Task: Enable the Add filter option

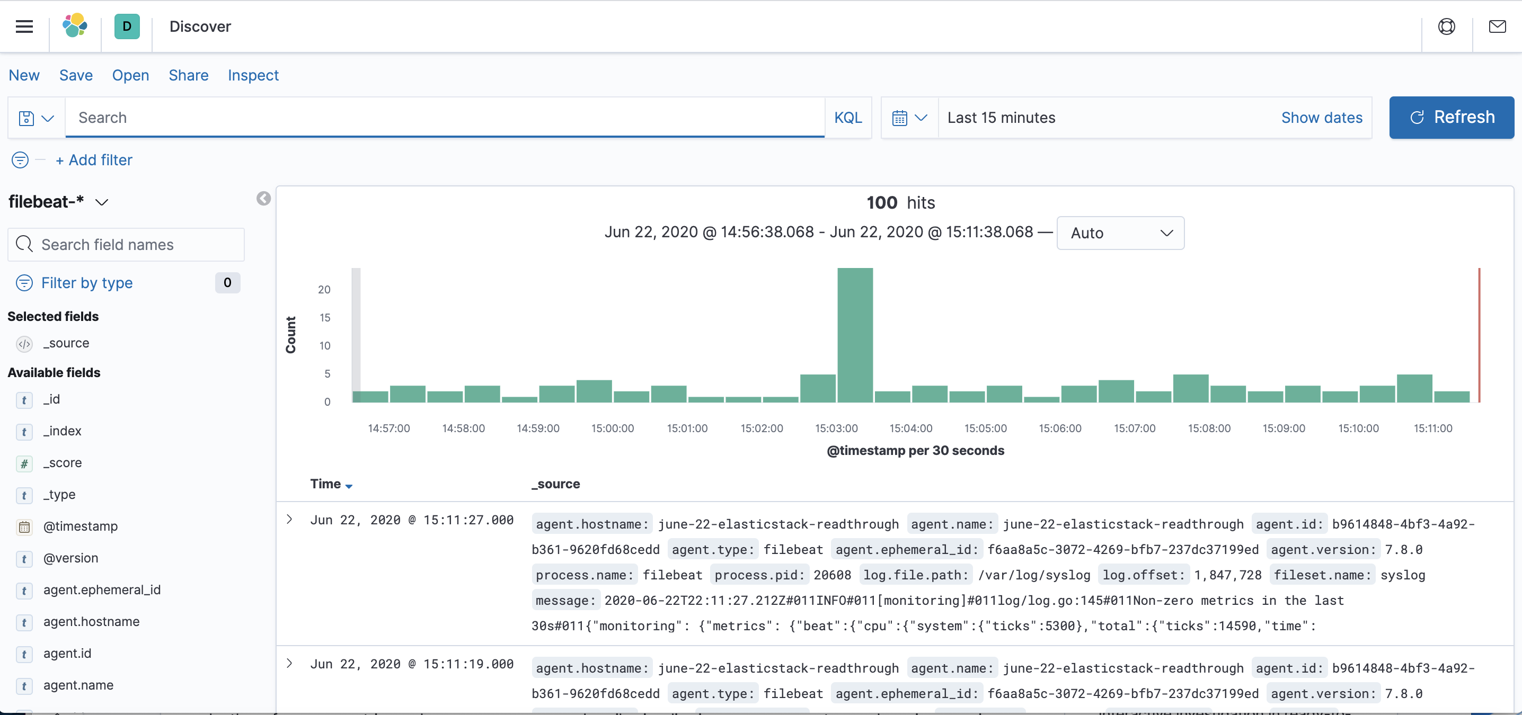Action: pyautogui.click(x=95, y=160)
